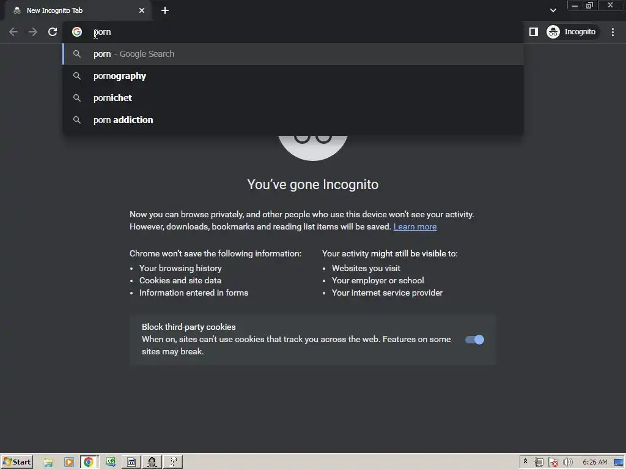Viewport: 626px width, 470px height.
Task: Select the New Incognito Tab
Action: pyautogui.click(x=78, y=10)
